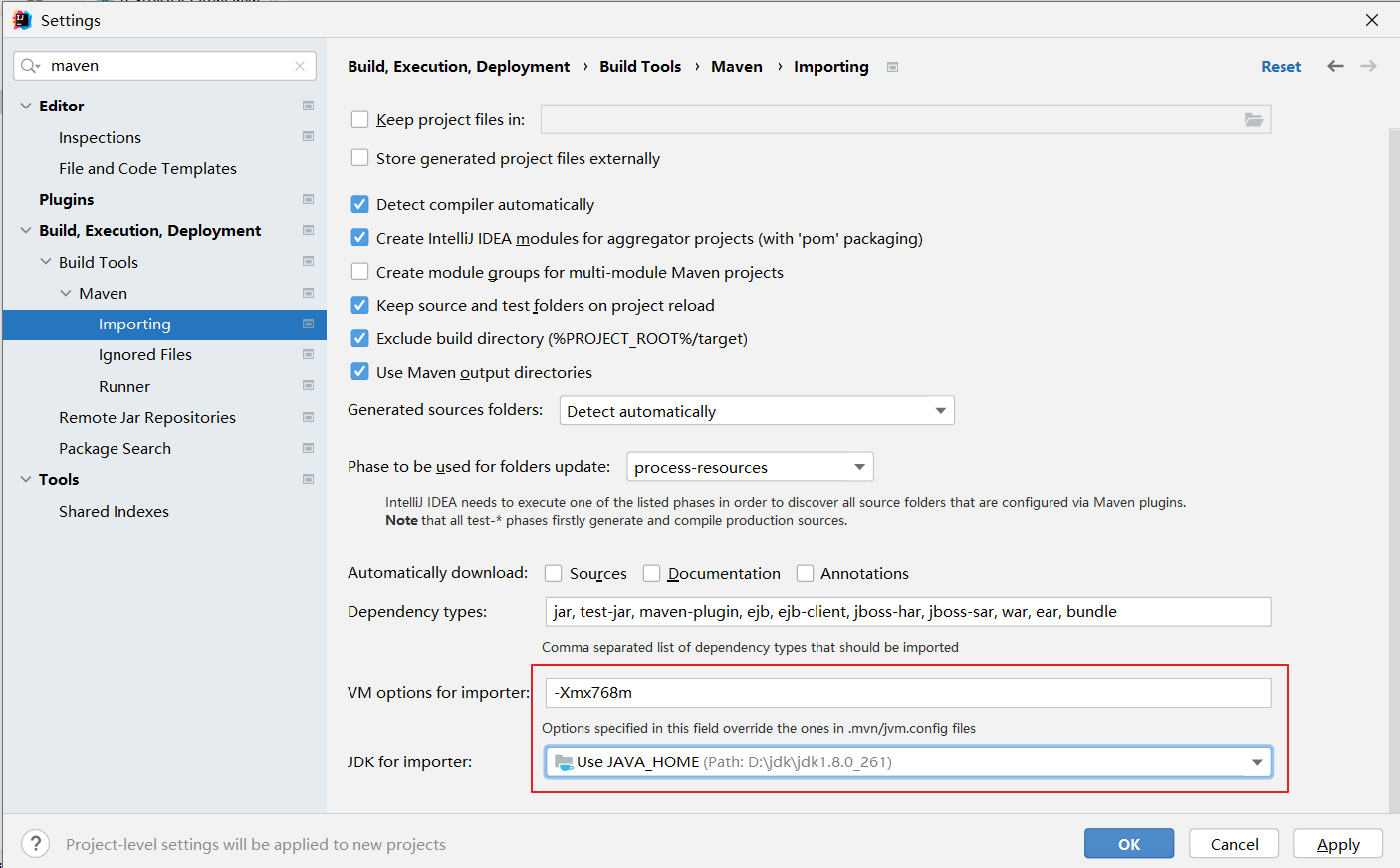Open JDK for importer dropdown
1400x868 pixels.
pos(908,762)
